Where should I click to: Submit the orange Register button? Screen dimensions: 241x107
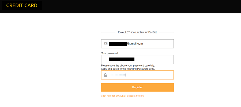click(x=137, y=87)
